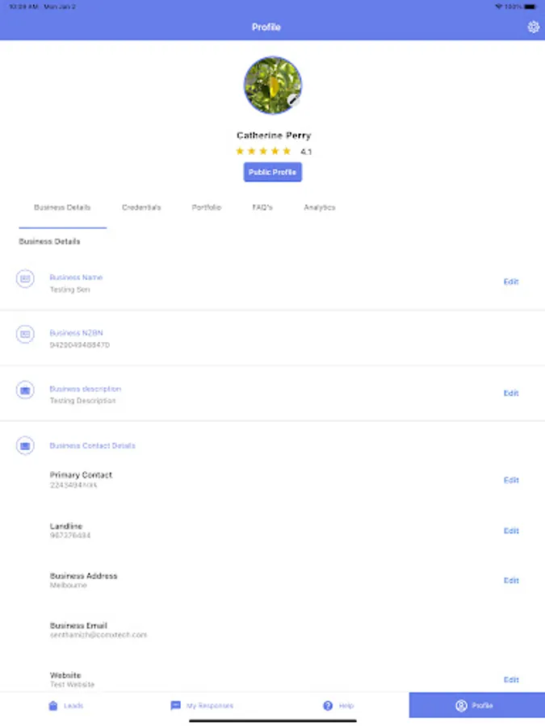Click the Business description briefcase icon
The image size is (545, 726).
25,390
